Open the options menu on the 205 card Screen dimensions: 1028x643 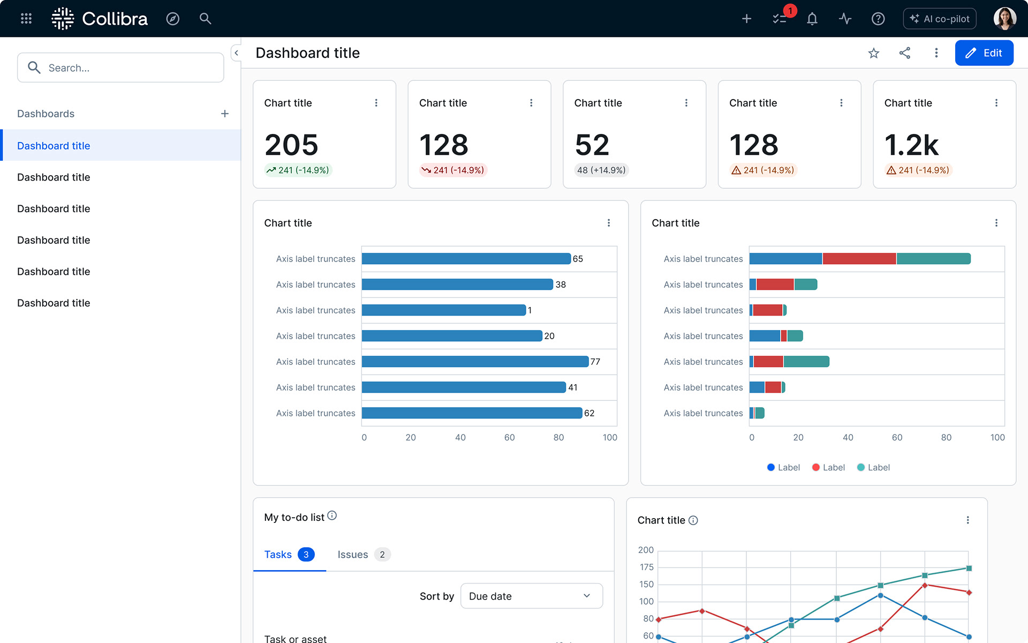pos(376,103)
